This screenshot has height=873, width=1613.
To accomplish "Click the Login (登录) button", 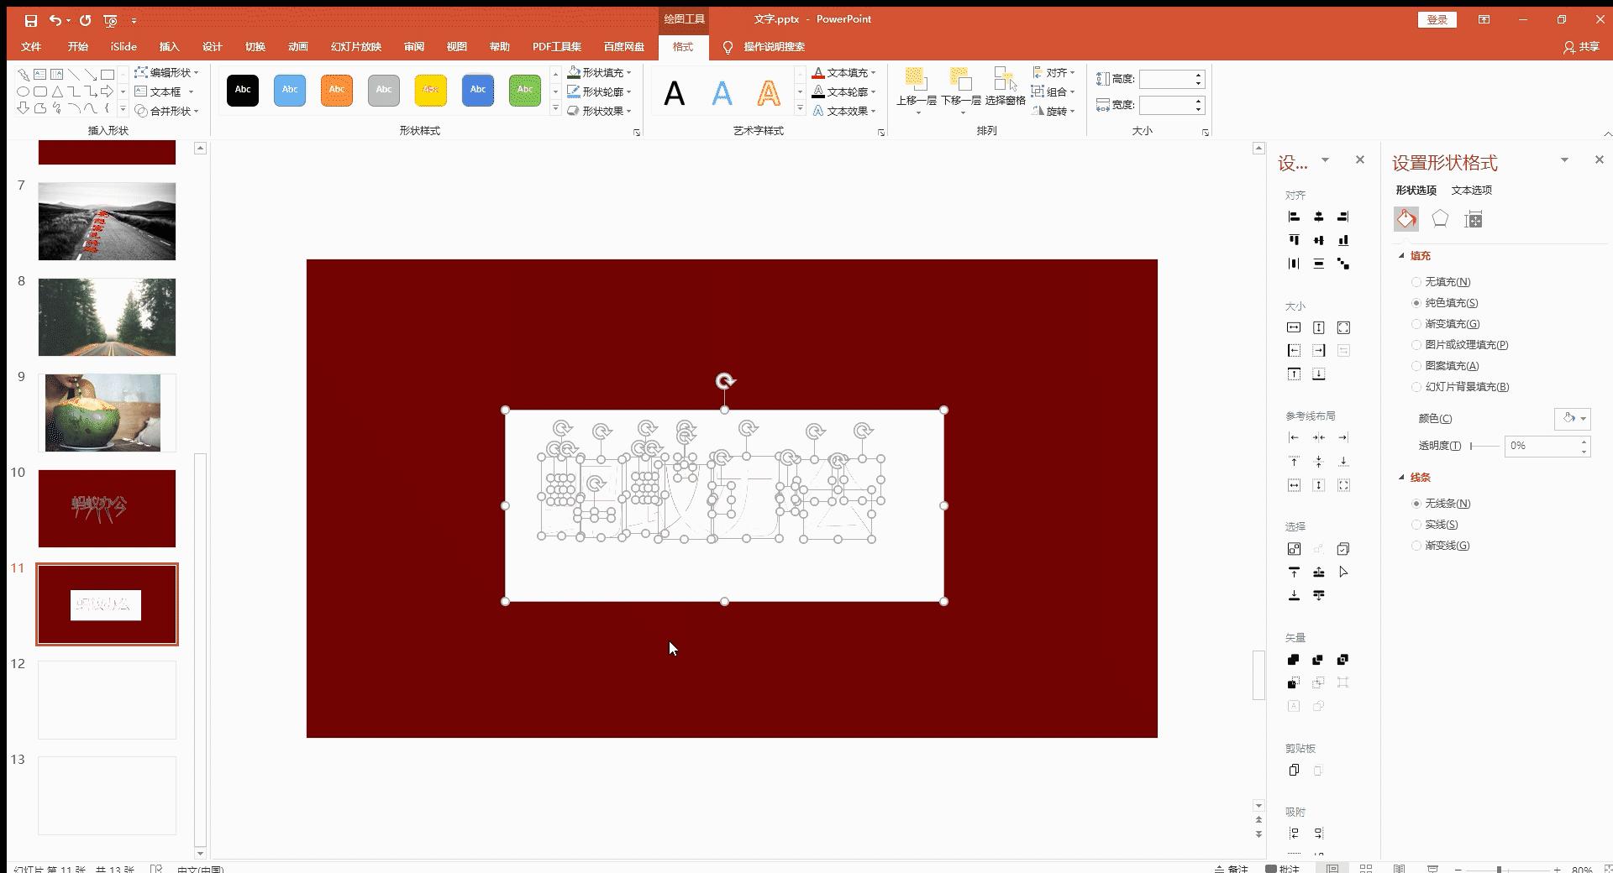I will tap(1437, 20).
